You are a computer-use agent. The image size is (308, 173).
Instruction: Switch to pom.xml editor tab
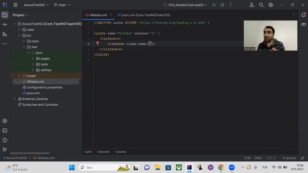pos(144,15)
